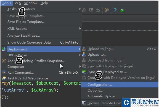Click the green toolbar icon
The width and height of the screenshot is (159, 107).
pos(122,11)
